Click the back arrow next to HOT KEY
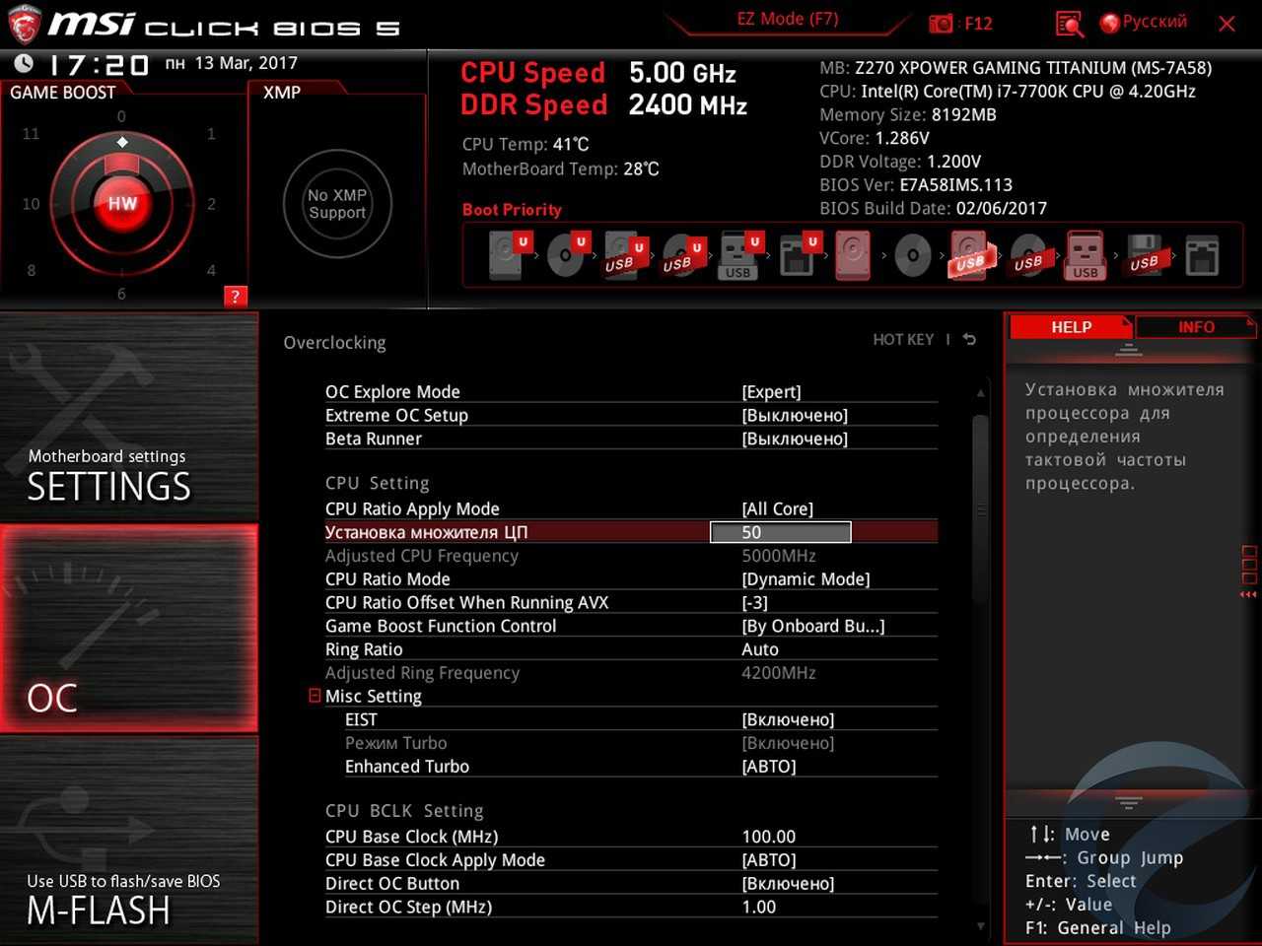This screenshot has width=1262, height=946. tap(969, 340)
